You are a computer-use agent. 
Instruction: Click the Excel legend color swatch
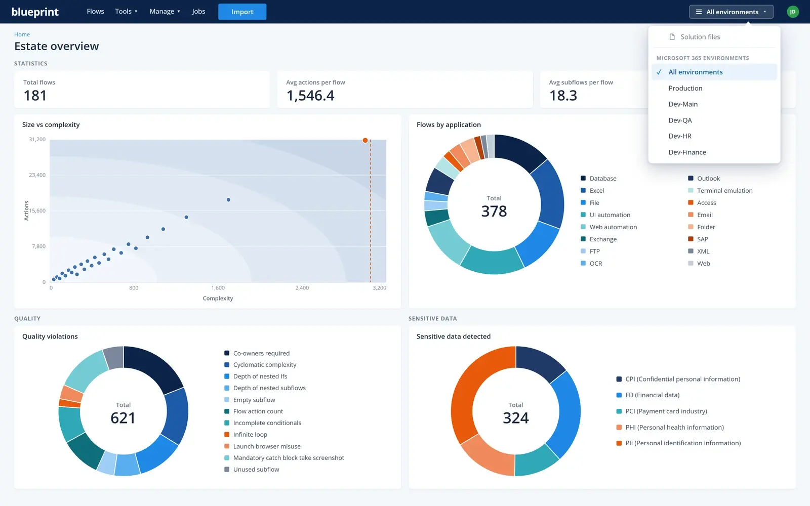(x=583, y=190)
